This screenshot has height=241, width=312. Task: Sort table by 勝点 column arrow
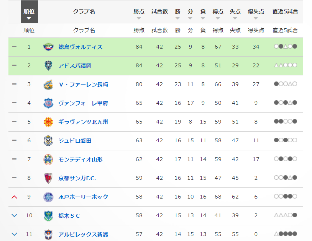[139, 18]
